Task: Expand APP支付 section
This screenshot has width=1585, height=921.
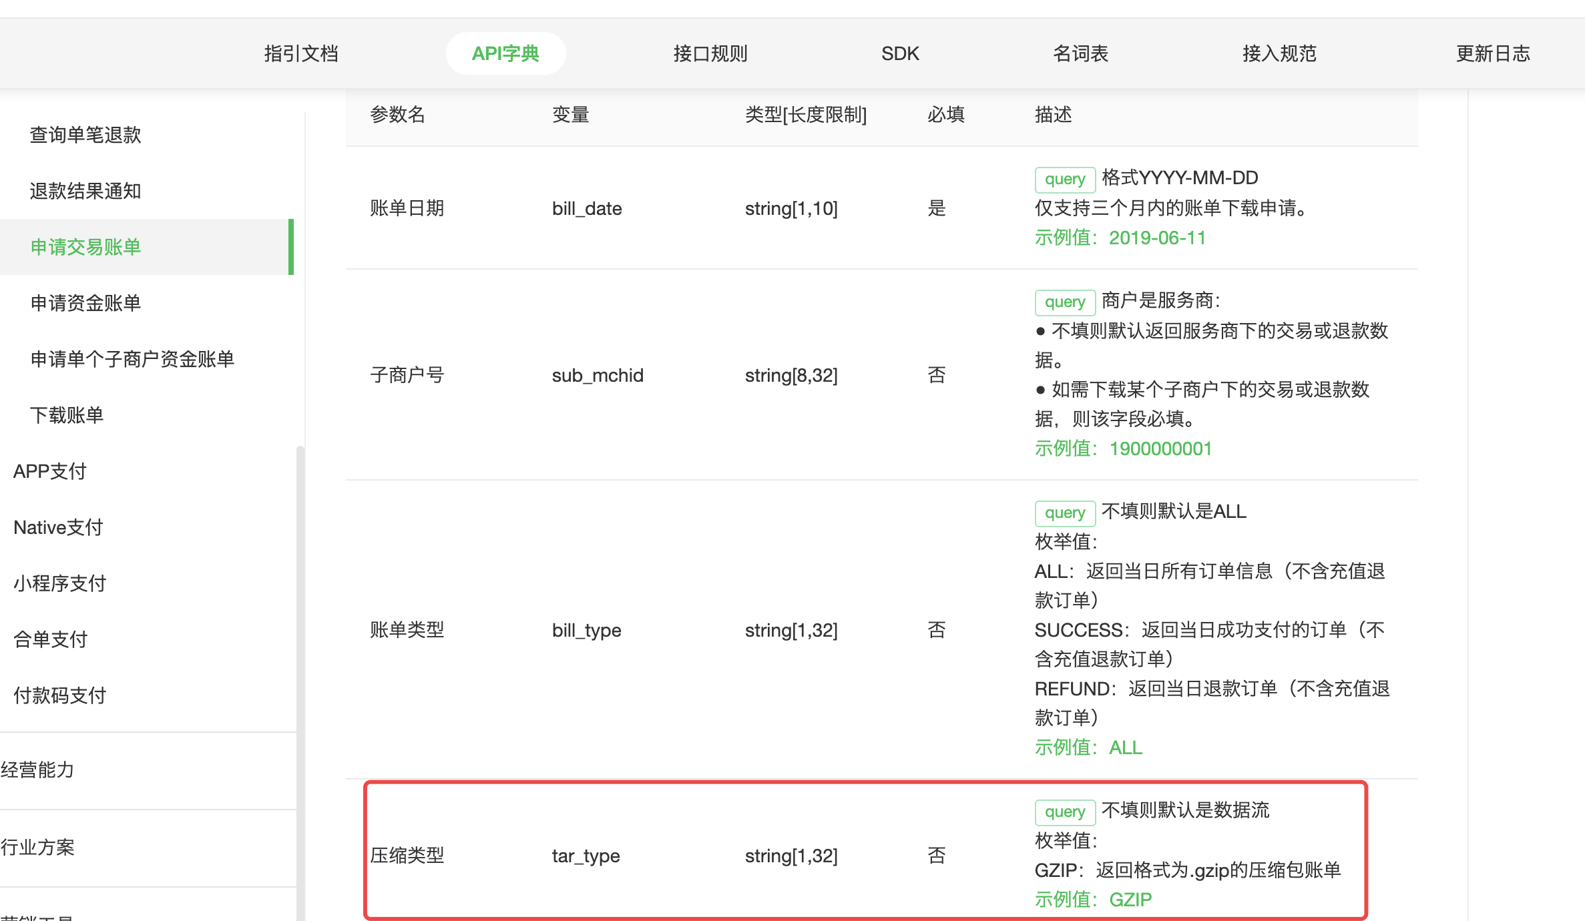Action: [50, 471]
